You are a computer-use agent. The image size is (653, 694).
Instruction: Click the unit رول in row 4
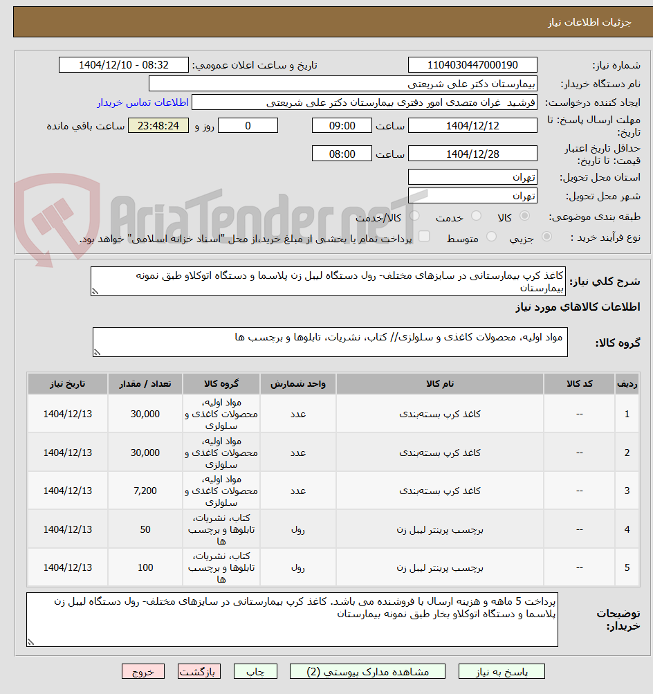click(x=298, y=529)
